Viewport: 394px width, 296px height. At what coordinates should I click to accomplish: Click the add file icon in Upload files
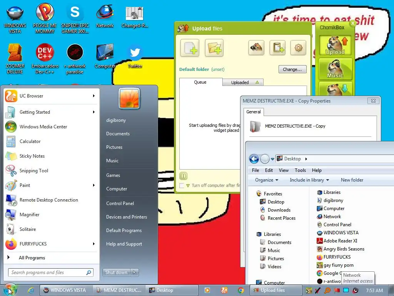pos(190,47)
